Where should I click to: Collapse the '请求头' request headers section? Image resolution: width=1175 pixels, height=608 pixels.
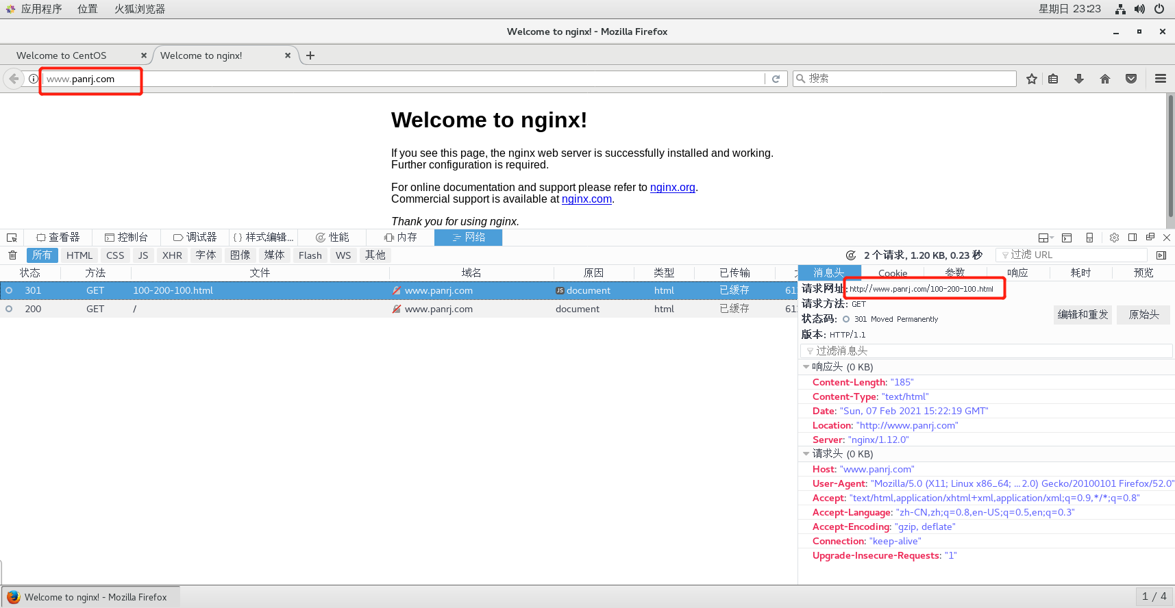point(806,454)
